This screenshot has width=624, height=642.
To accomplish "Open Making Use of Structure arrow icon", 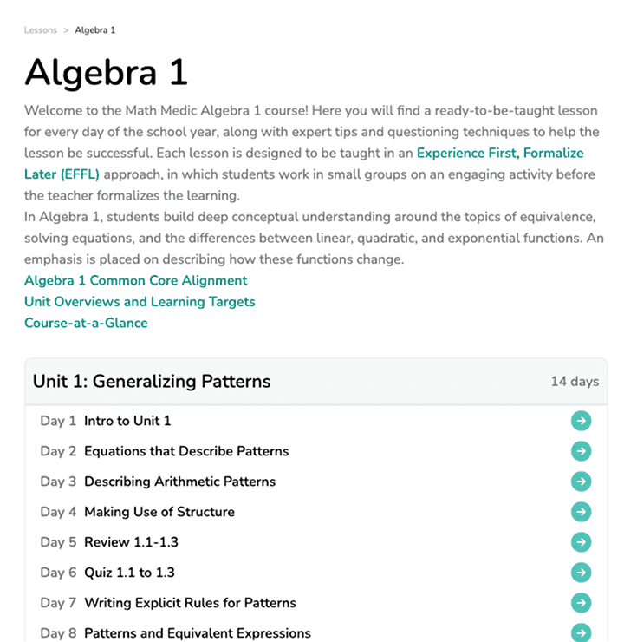I will pos(581,512).
